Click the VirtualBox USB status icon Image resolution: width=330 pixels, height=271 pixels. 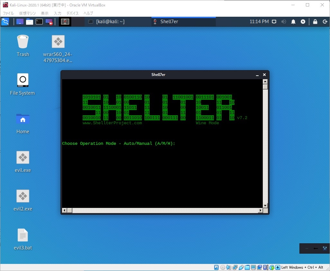241,267
